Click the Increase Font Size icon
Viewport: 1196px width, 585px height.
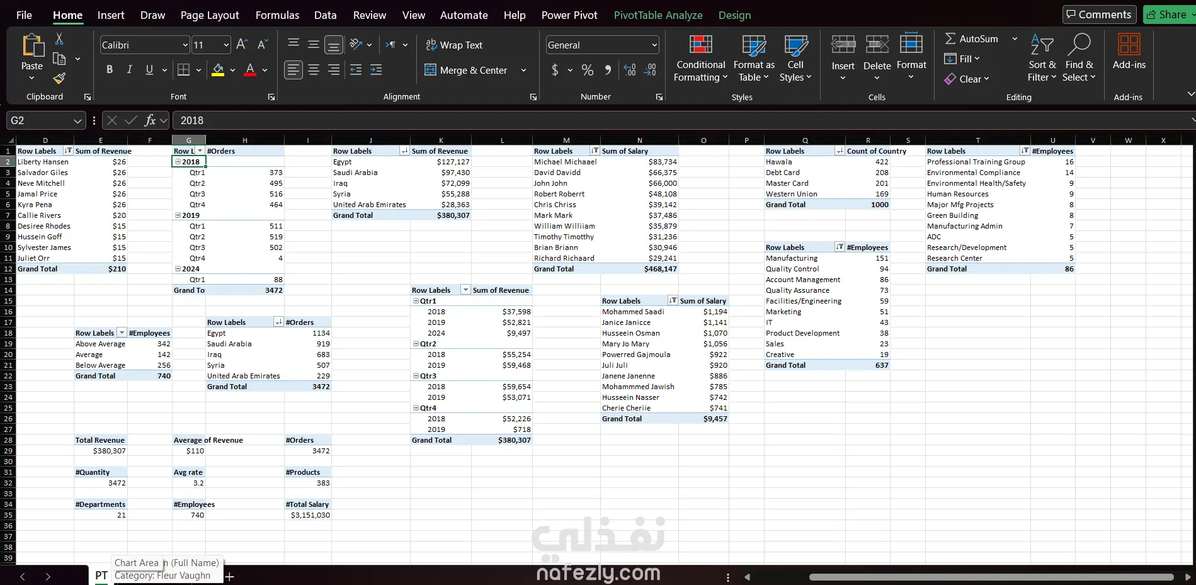(x=242, y=45)
